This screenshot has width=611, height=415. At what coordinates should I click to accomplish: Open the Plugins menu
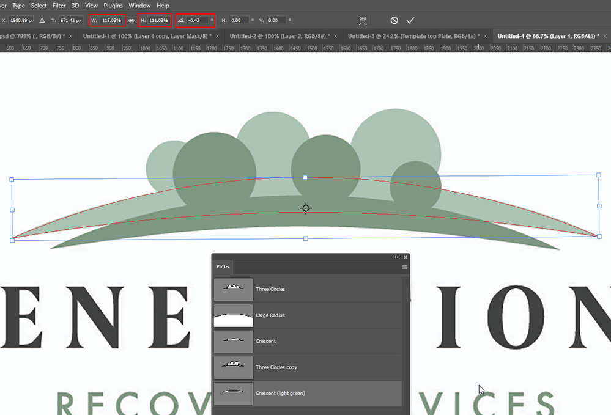(113, 6)
